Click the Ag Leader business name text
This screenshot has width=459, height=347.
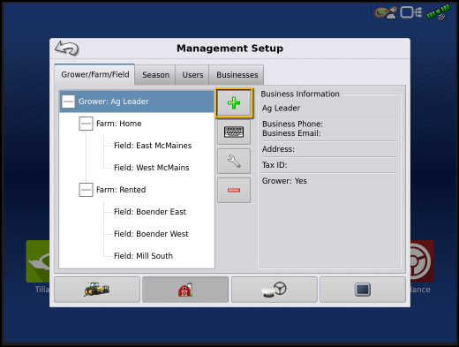(x=281, y=109)
